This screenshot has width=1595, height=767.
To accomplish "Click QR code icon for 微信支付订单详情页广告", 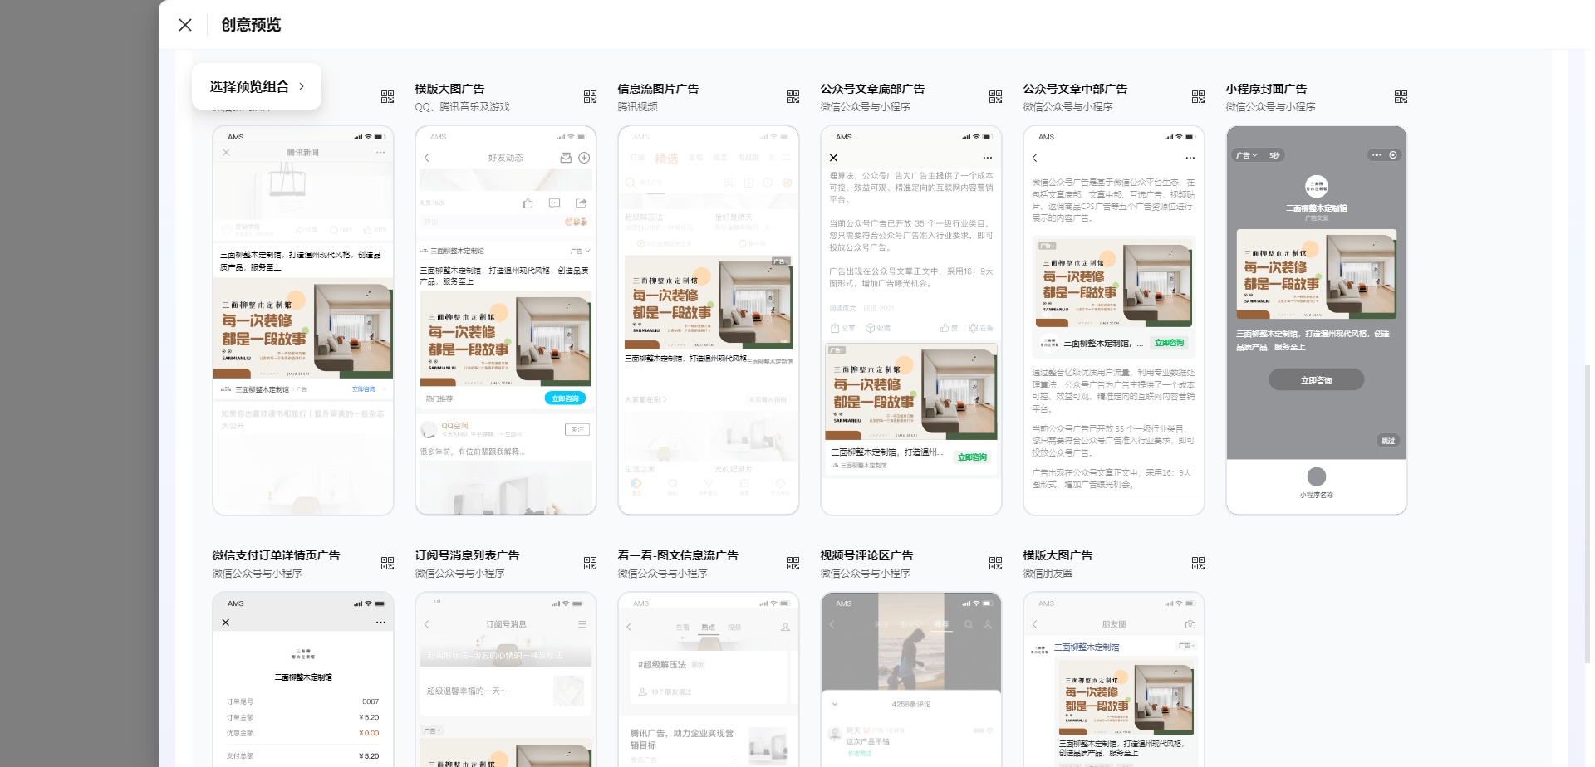I will 387,564.
